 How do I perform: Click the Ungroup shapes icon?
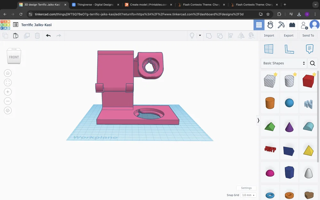point(220,36)
